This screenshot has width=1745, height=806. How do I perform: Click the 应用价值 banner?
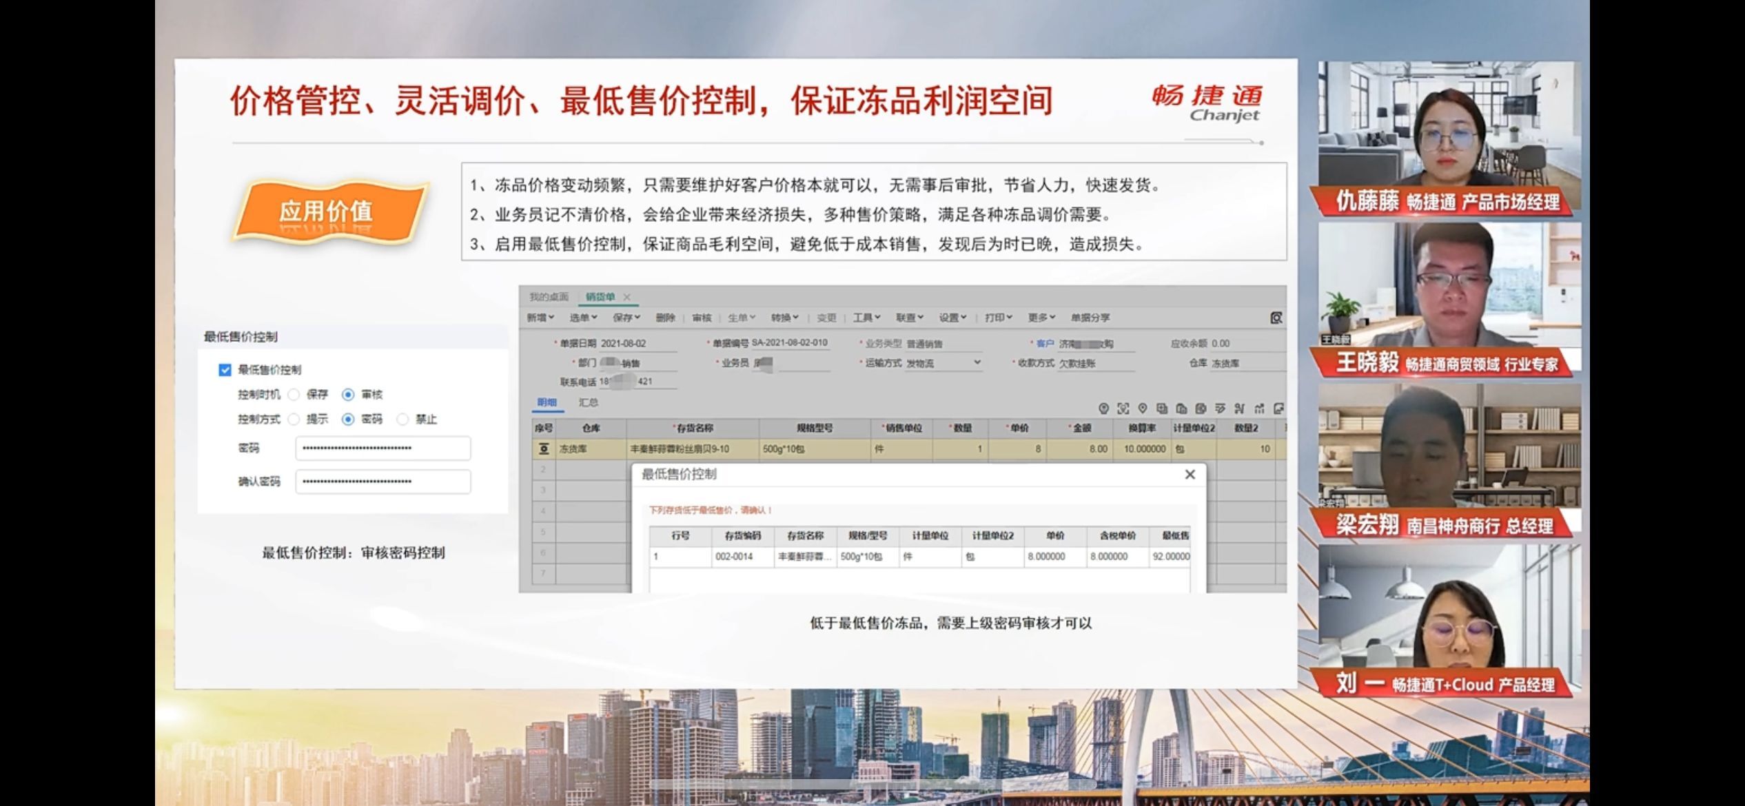(329, 211)
